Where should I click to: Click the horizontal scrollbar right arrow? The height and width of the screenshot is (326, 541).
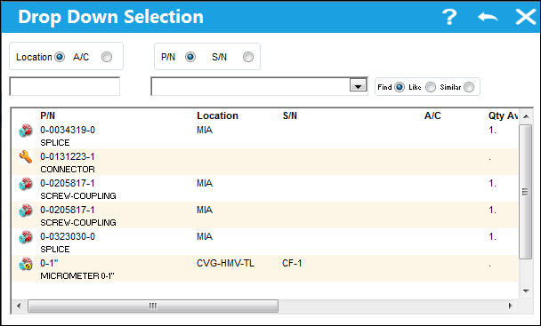point(511,306)
